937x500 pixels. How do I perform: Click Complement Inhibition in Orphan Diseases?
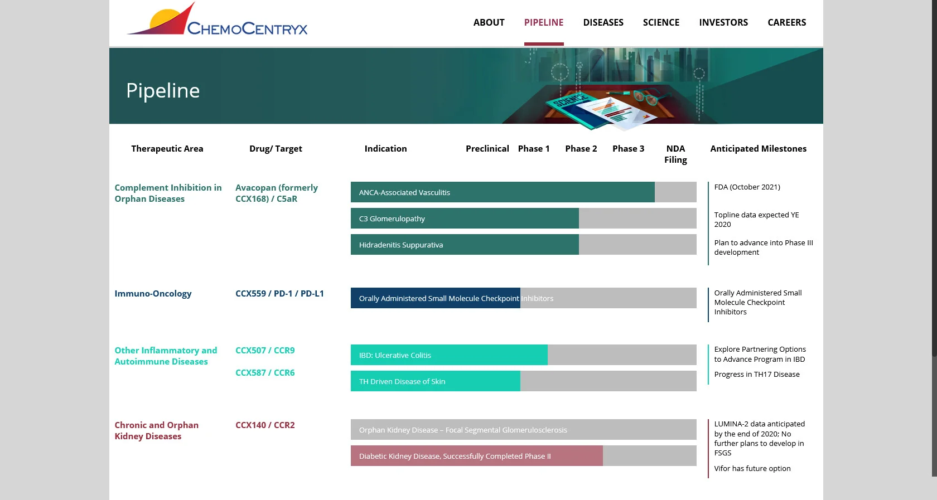pyautogui.click(x=168, y=193)
